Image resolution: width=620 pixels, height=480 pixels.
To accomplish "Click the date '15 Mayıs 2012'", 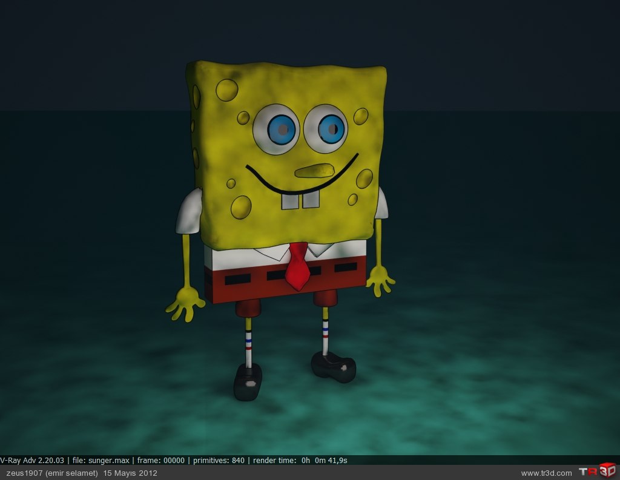I will 130,473.
